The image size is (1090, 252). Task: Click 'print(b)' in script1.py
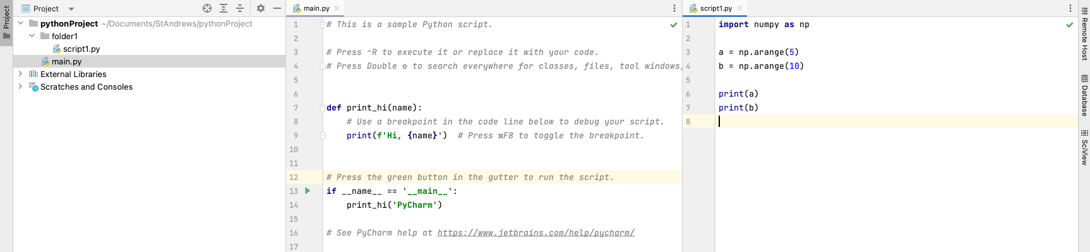tap(738, 108)
